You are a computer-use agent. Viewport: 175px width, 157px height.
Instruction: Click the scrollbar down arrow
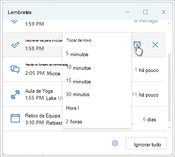pyautogui.click(x=169, y=128)
